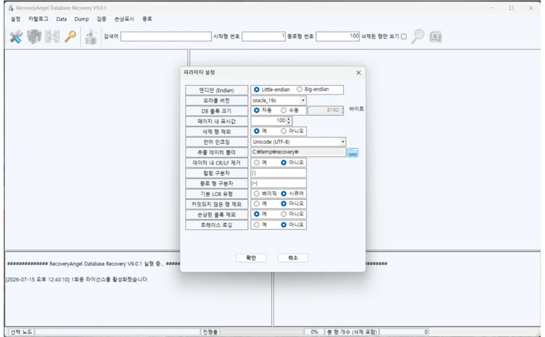Click the 페이지 내 표시값 spinner arrows
The image size is (545, 337).
(289, 121)
